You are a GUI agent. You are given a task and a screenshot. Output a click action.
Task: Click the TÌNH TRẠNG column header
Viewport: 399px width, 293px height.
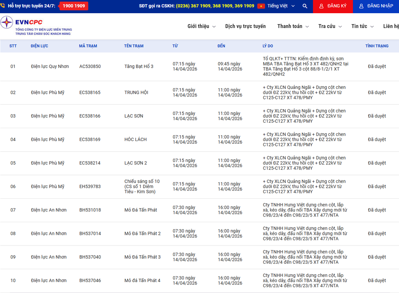[376, 46]
